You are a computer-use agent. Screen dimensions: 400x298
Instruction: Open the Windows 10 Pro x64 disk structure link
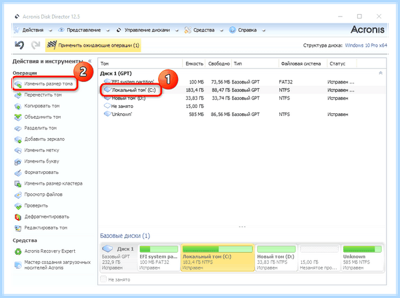point(366,45)
